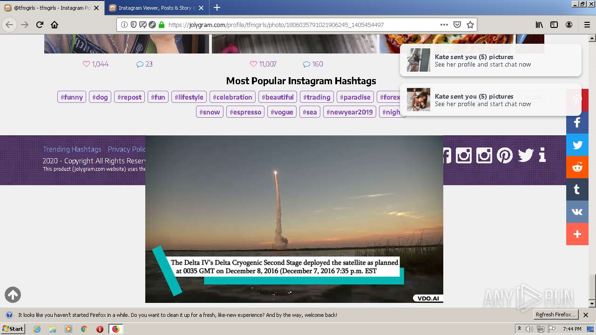Viewport: 596px width, 335px height.
Task: Open Firefox home page
Action: [54, 25]
